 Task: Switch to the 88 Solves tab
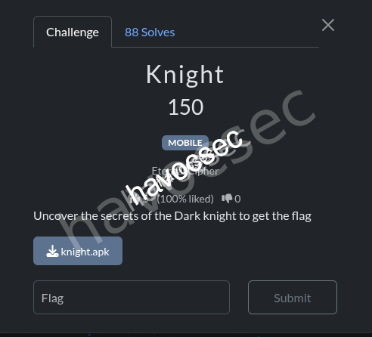(x=150, y=32)
